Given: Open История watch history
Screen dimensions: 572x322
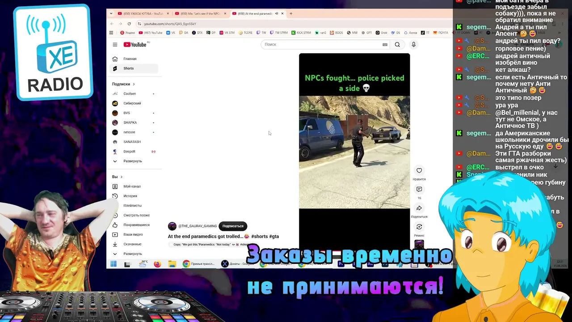Looking at the screenshot, I should (x=135, y=196).
